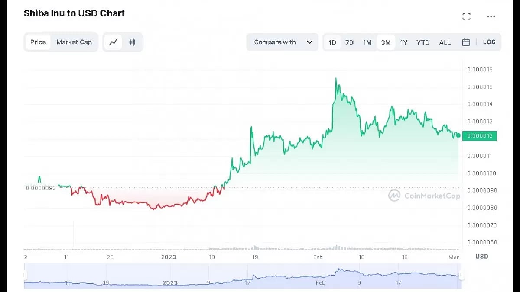The height and width of the screenshot is (292, 520).
Task: Click the green current price label 0.000012
Action: coord(480,136)
